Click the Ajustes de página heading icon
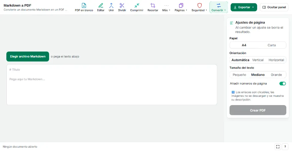The height and width of the screenshot is (151, 292). (x=232, y=23)
